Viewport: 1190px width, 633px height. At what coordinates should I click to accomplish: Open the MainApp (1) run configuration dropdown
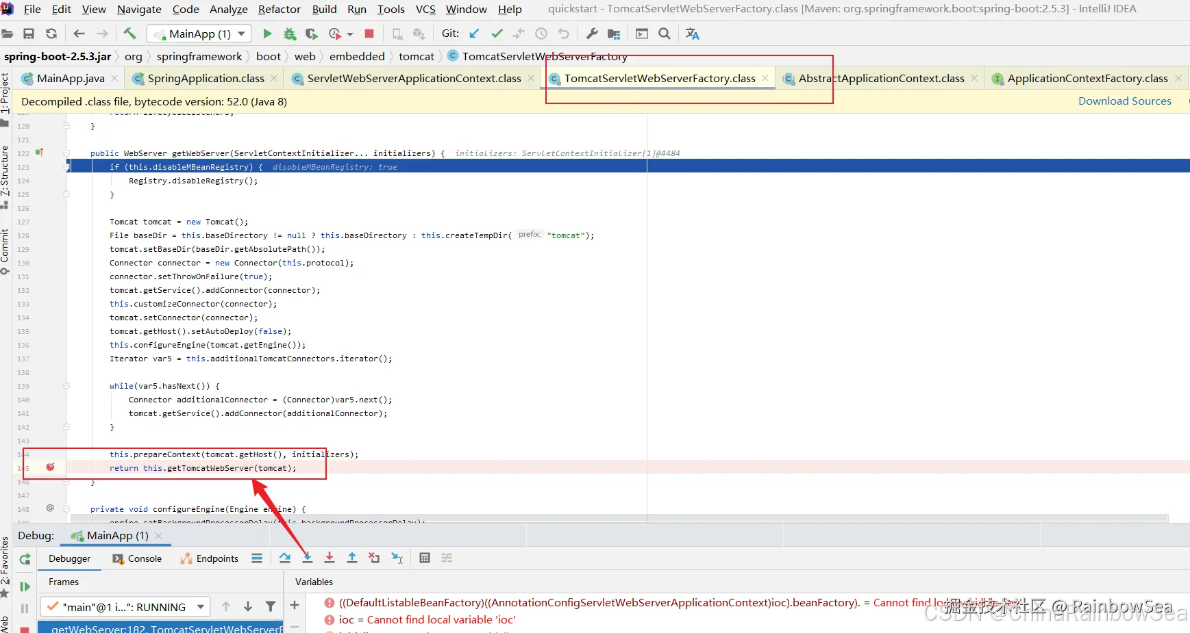pos(199,34)
